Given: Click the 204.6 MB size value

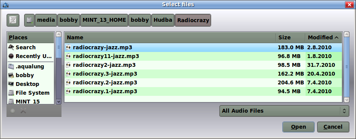Looking at the screenshot, I should point(291,82).
